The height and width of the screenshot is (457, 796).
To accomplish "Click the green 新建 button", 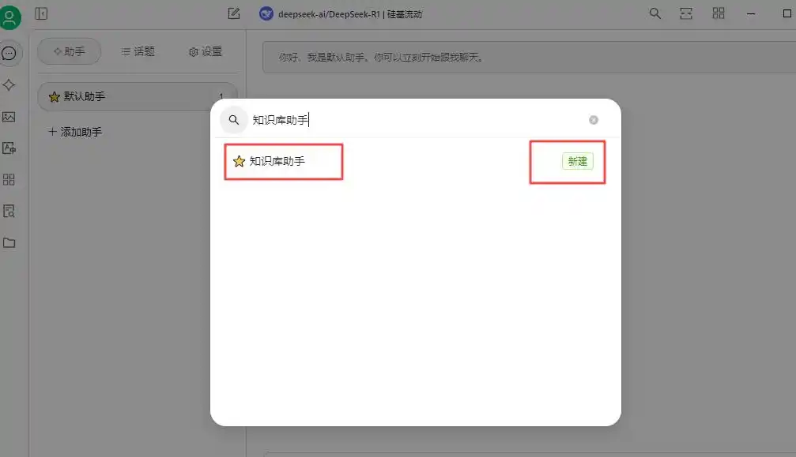I will pos(578,161).
